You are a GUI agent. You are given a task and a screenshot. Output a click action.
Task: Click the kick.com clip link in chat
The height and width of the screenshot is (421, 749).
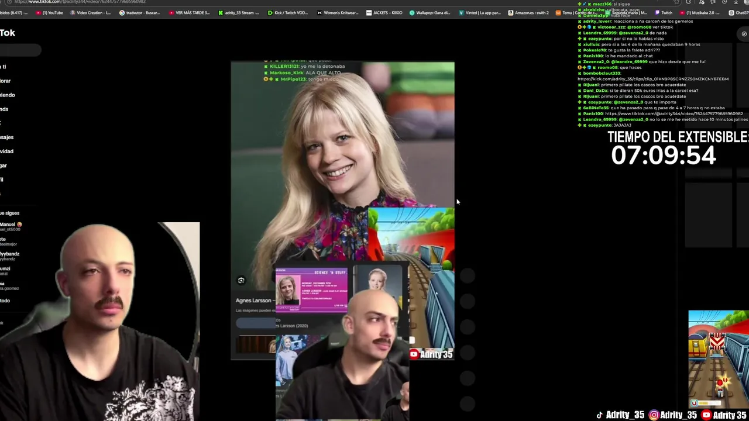pyautogui.click(x=653, y=79)
